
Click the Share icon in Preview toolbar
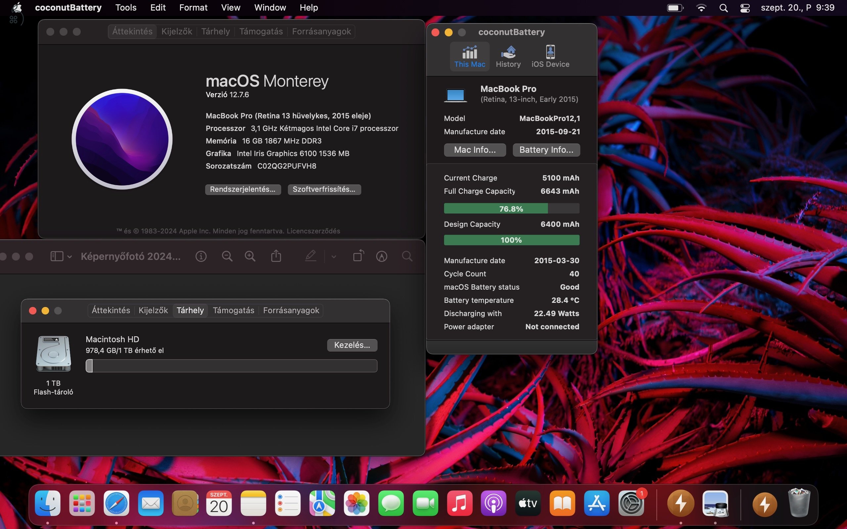click(276, 256)
